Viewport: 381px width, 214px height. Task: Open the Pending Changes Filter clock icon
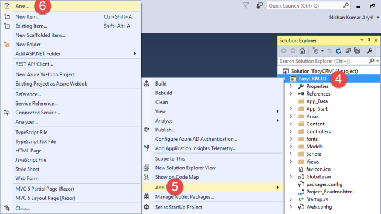tap(315, 51)
